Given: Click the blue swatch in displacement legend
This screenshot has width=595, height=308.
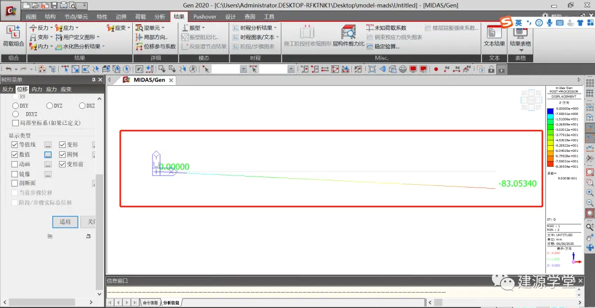Looking at the screenshot, I should pyautogui.click(x=550, y=111).
